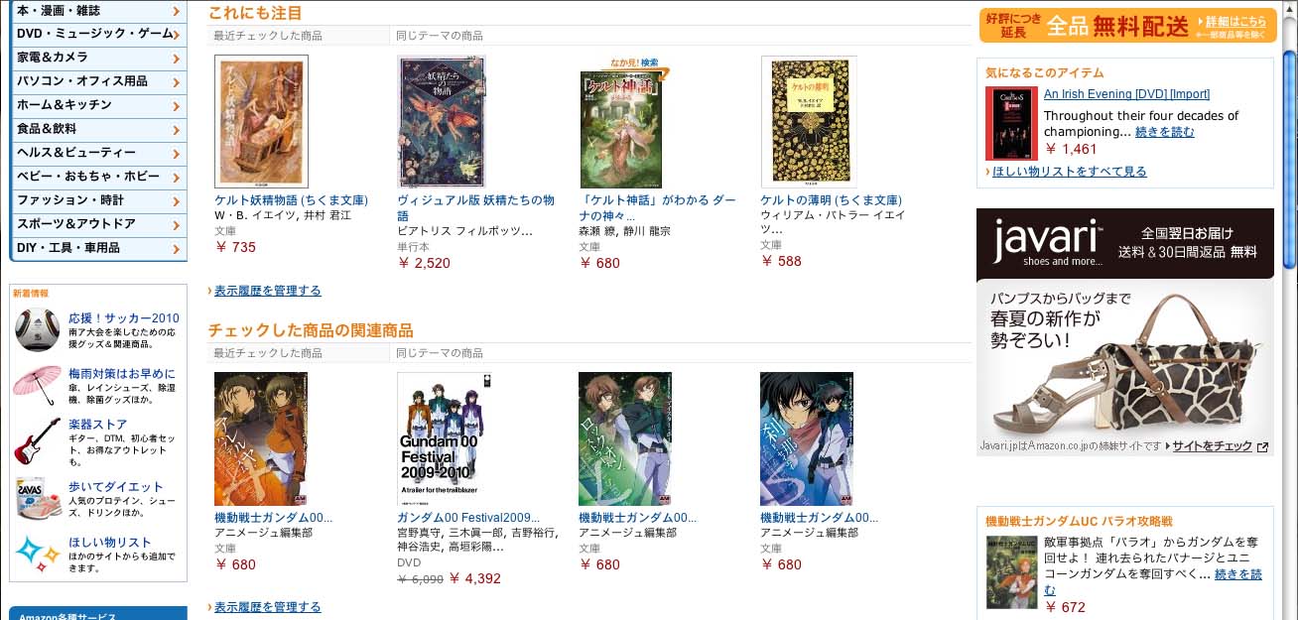The image size is (1298, 620).
Task: Select the 食品&飲料 menu item
Action: click(98, 129)
